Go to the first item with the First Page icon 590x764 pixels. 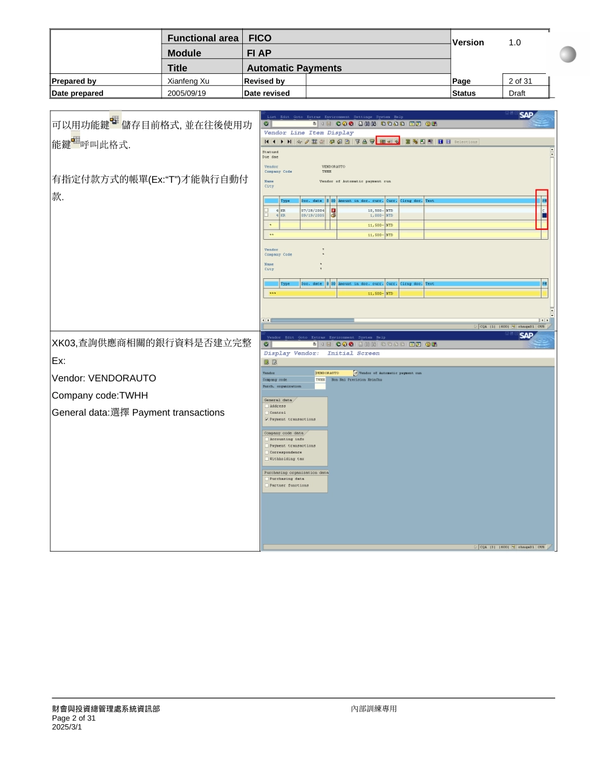click(266, 142)
